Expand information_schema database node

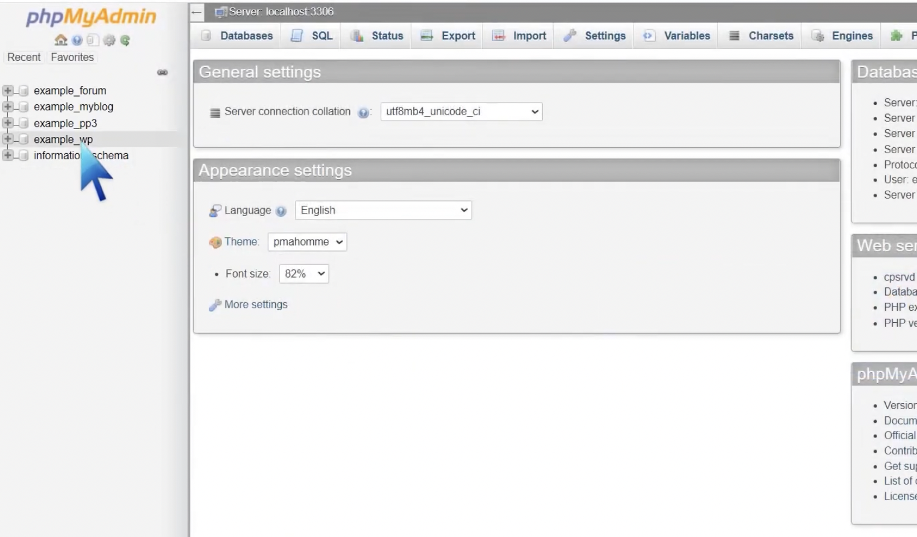[x=8, y=156]
